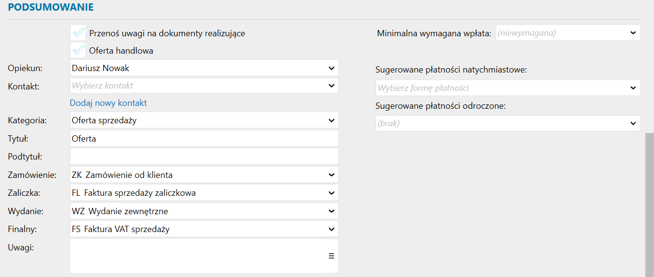Open 'Sugerowane płatności natychmiastowe' payment dropdown
The height and width of the screenshot is (277, 654).
(633, 88)
